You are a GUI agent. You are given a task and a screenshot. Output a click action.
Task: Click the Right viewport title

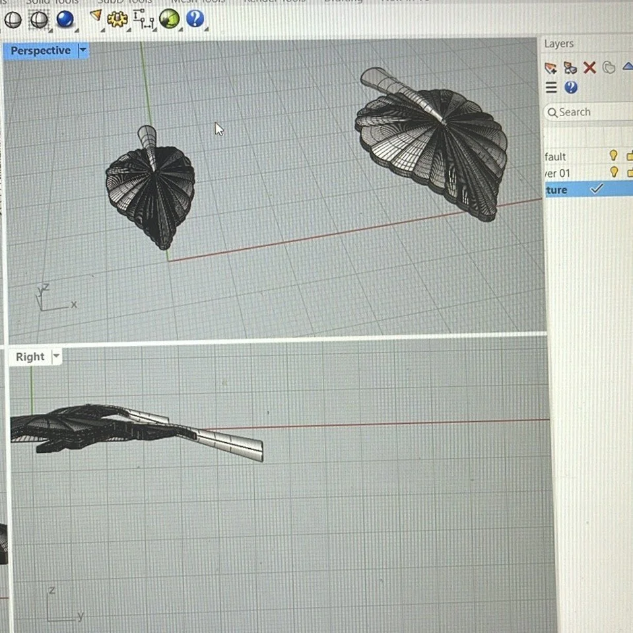(30, 357)
